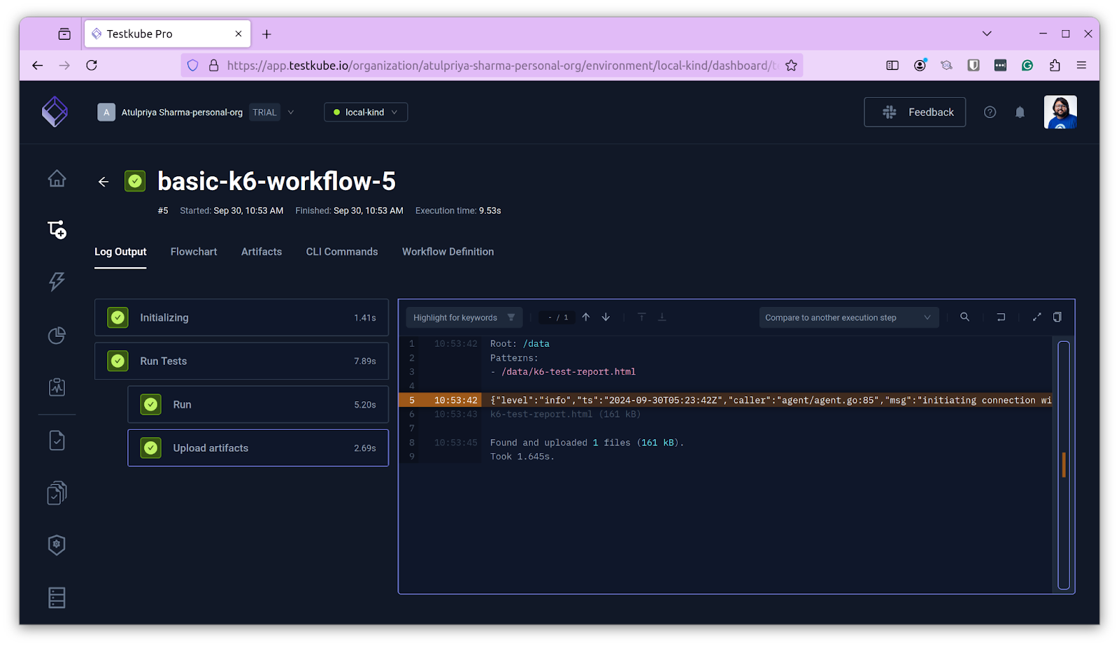Open the server stack sidebar icon
Viewport: 1119px width, 646px height.
coord(57,598)
